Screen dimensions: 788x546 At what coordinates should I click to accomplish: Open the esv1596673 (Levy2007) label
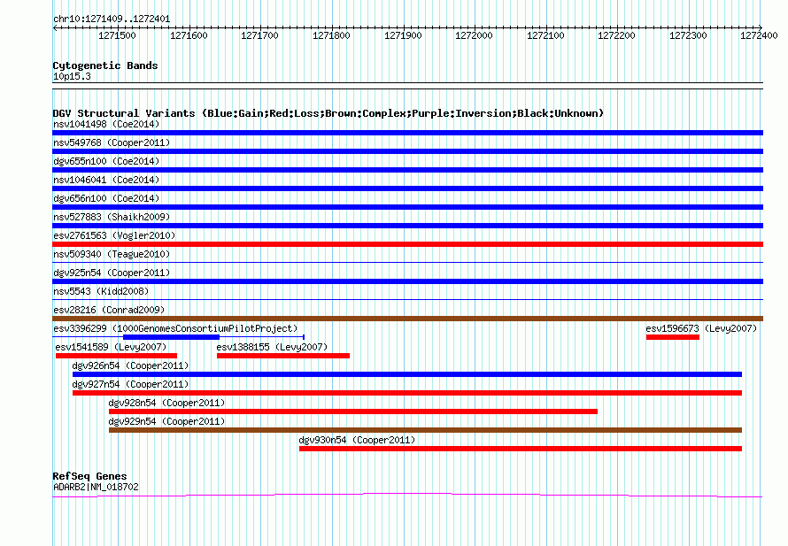click(701, 328)
